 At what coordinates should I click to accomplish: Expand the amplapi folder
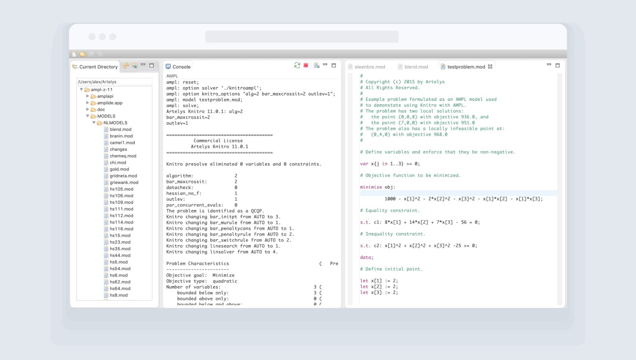pyautogui.click(x=87, y=96)
